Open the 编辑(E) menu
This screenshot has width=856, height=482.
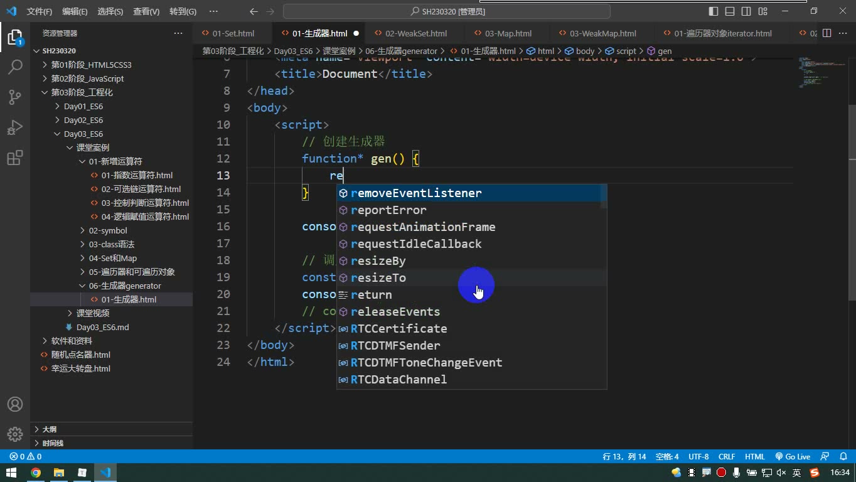pos(75,11)
